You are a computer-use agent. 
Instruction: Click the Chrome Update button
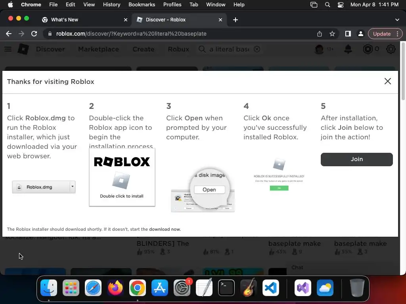(x=382, y=34)
